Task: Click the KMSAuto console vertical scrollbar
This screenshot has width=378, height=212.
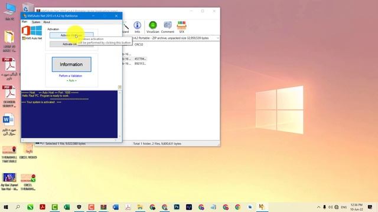Action: click(119, 114)
